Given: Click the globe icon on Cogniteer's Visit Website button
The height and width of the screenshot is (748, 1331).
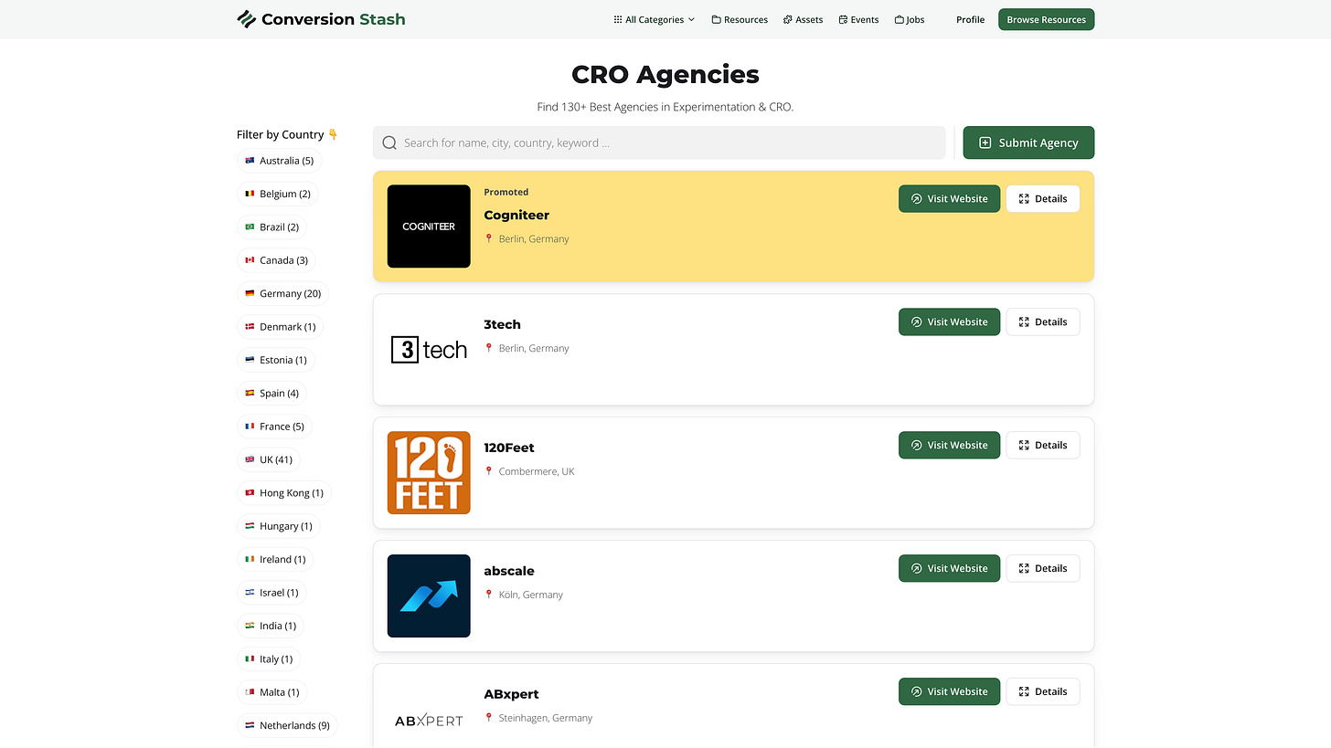Looking at the screenshot, I should tap(916, 198).
